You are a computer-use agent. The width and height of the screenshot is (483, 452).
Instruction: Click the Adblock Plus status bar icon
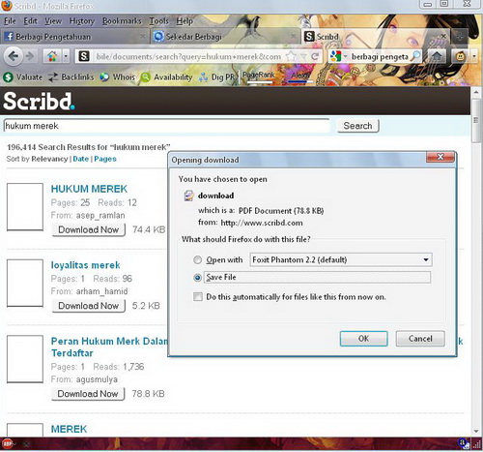[x=7, y=444]
